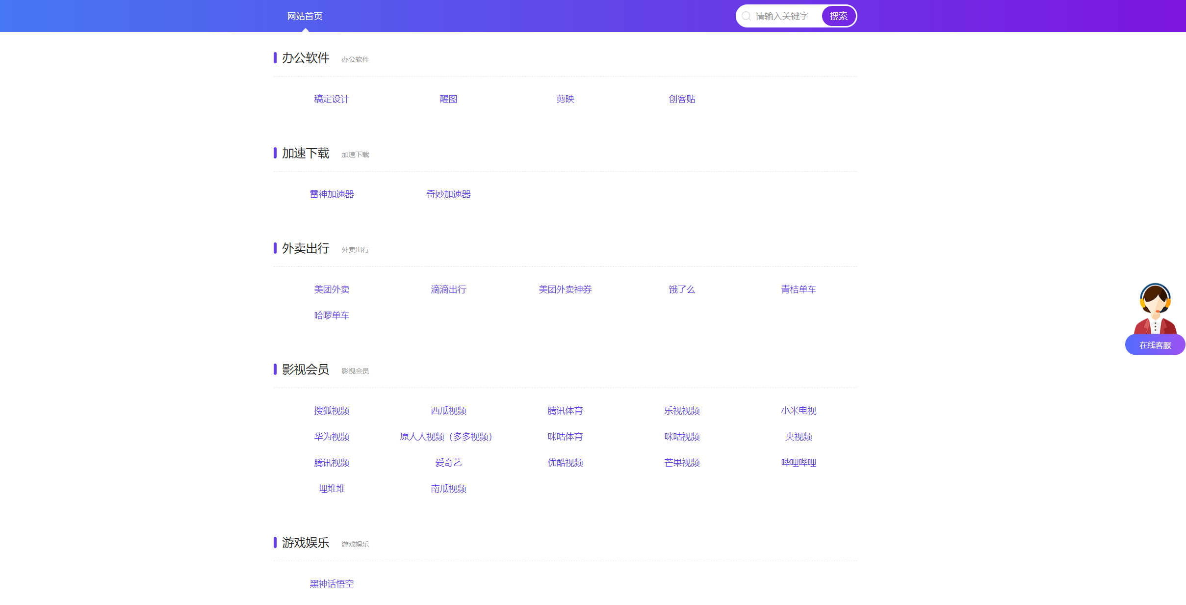Viewport: 1186px width, 605px height.
Task: Click the search keyword input field
Action: [782, 16]
